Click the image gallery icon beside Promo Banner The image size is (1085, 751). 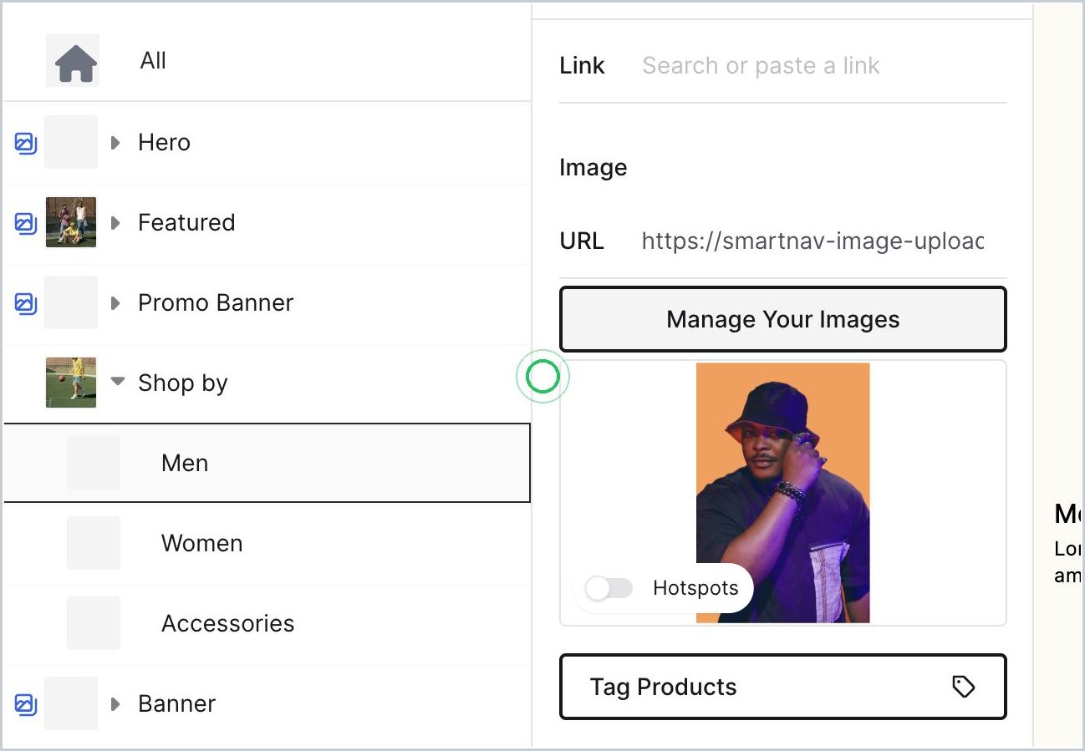click(x=26, y=303)
